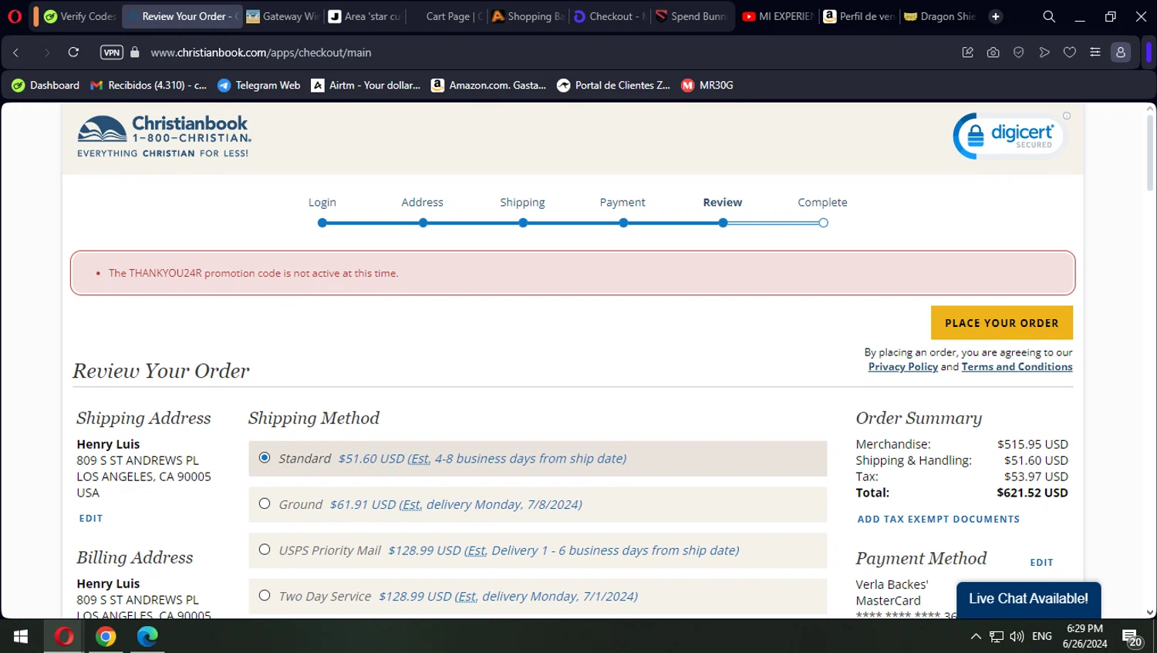
Task: Open the MR30G bookmark
Action: pos(707,86)
